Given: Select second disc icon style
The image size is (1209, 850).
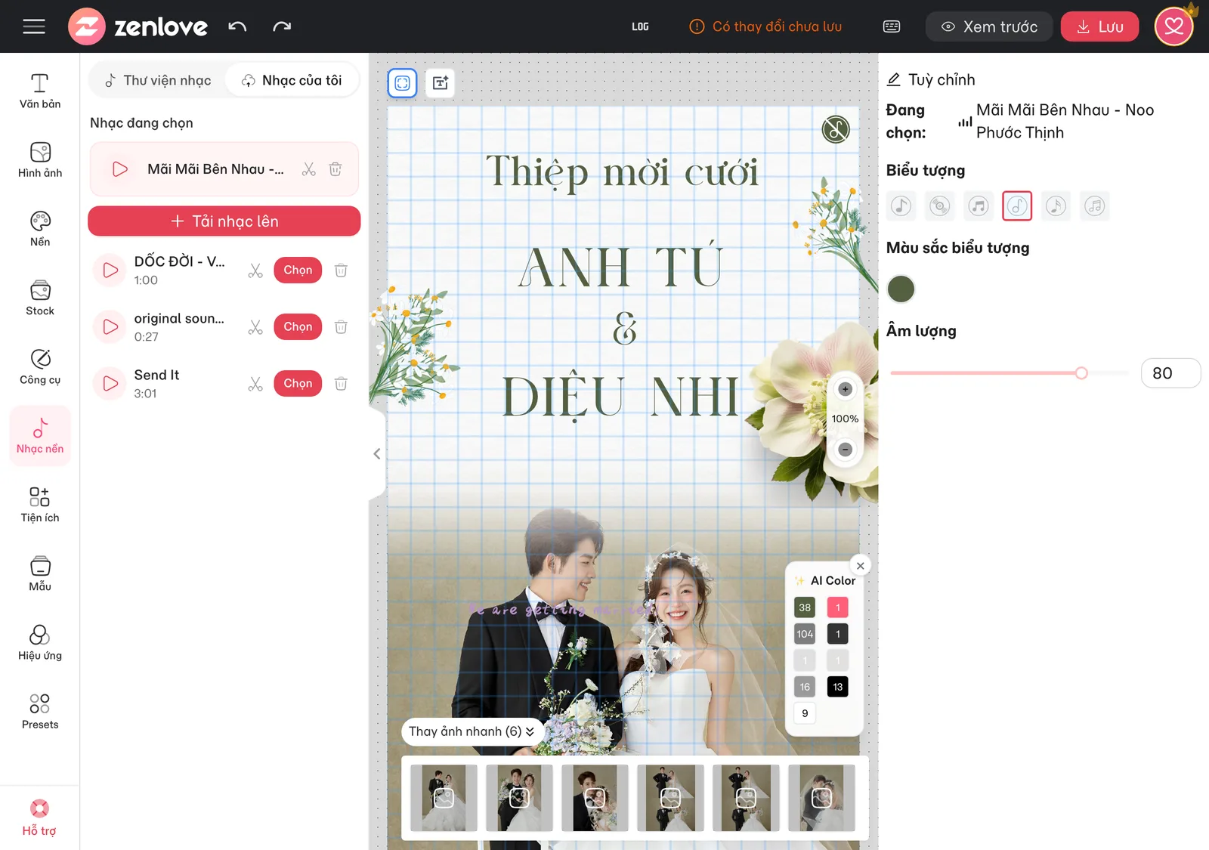Looking at the screenshot, I should tap(939, 206).
